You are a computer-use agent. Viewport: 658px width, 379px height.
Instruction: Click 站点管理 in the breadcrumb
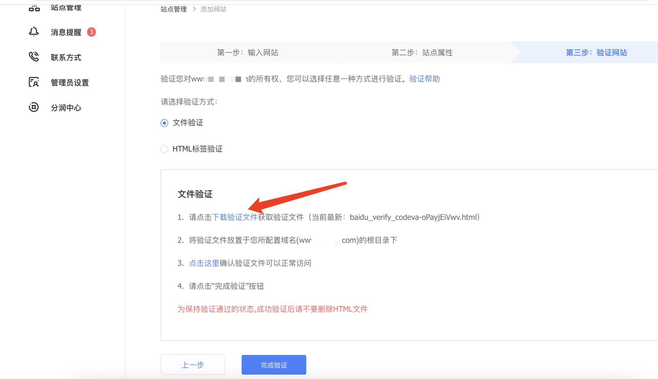pos(173,9)
